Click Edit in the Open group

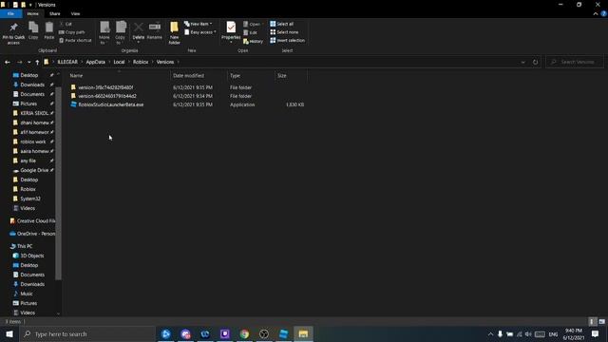click(251, 32)
